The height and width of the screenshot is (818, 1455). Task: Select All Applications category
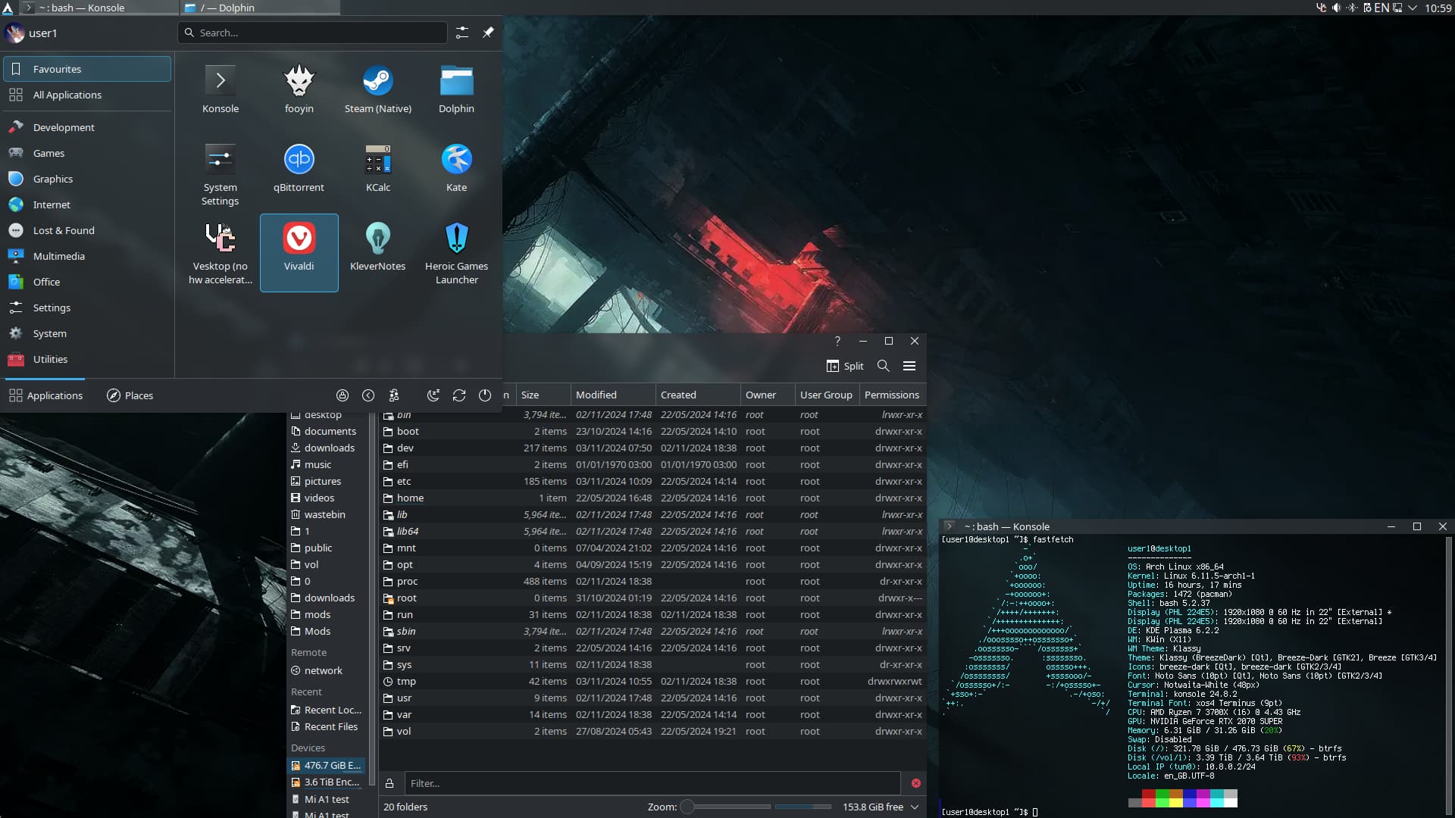(x=87, y=95)
